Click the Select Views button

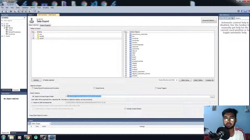pos(185,80)
